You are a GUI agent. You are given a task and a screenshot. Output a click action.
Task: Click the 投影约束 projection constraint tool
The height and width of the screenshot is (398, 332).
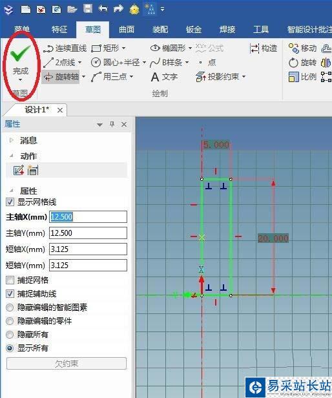217,77
